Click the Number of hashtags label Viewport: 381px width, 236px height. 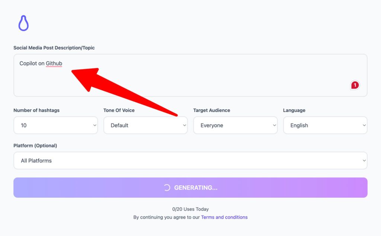tap(36, 110)
